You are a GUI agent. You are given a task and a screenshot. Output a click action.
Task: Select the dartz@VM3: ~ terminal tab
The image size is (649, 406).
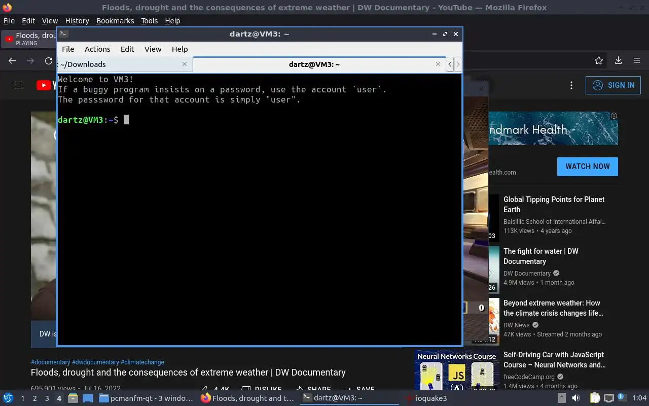click(319, 64)
